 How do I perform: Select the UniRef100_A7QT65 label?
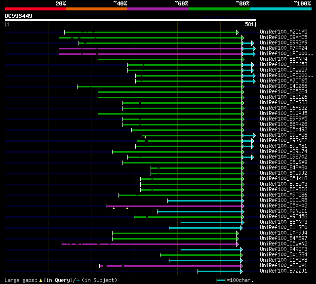pyautogui.click(x=283, y=81)
